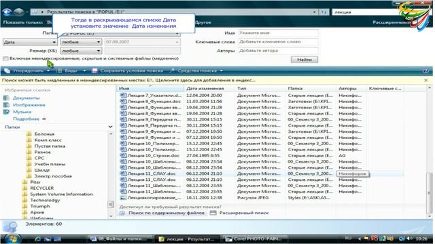This screenshot has width=435, height=244.
Task: Click Расширенный поиск link at bottom
Action: (244, 213)
